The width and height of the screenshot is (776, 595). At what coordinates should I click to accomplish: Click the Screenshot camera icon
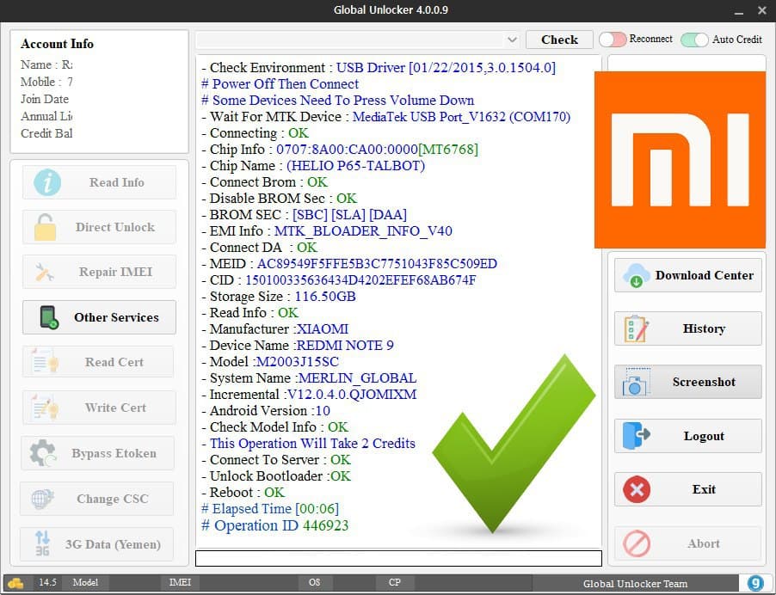(636, 383)
